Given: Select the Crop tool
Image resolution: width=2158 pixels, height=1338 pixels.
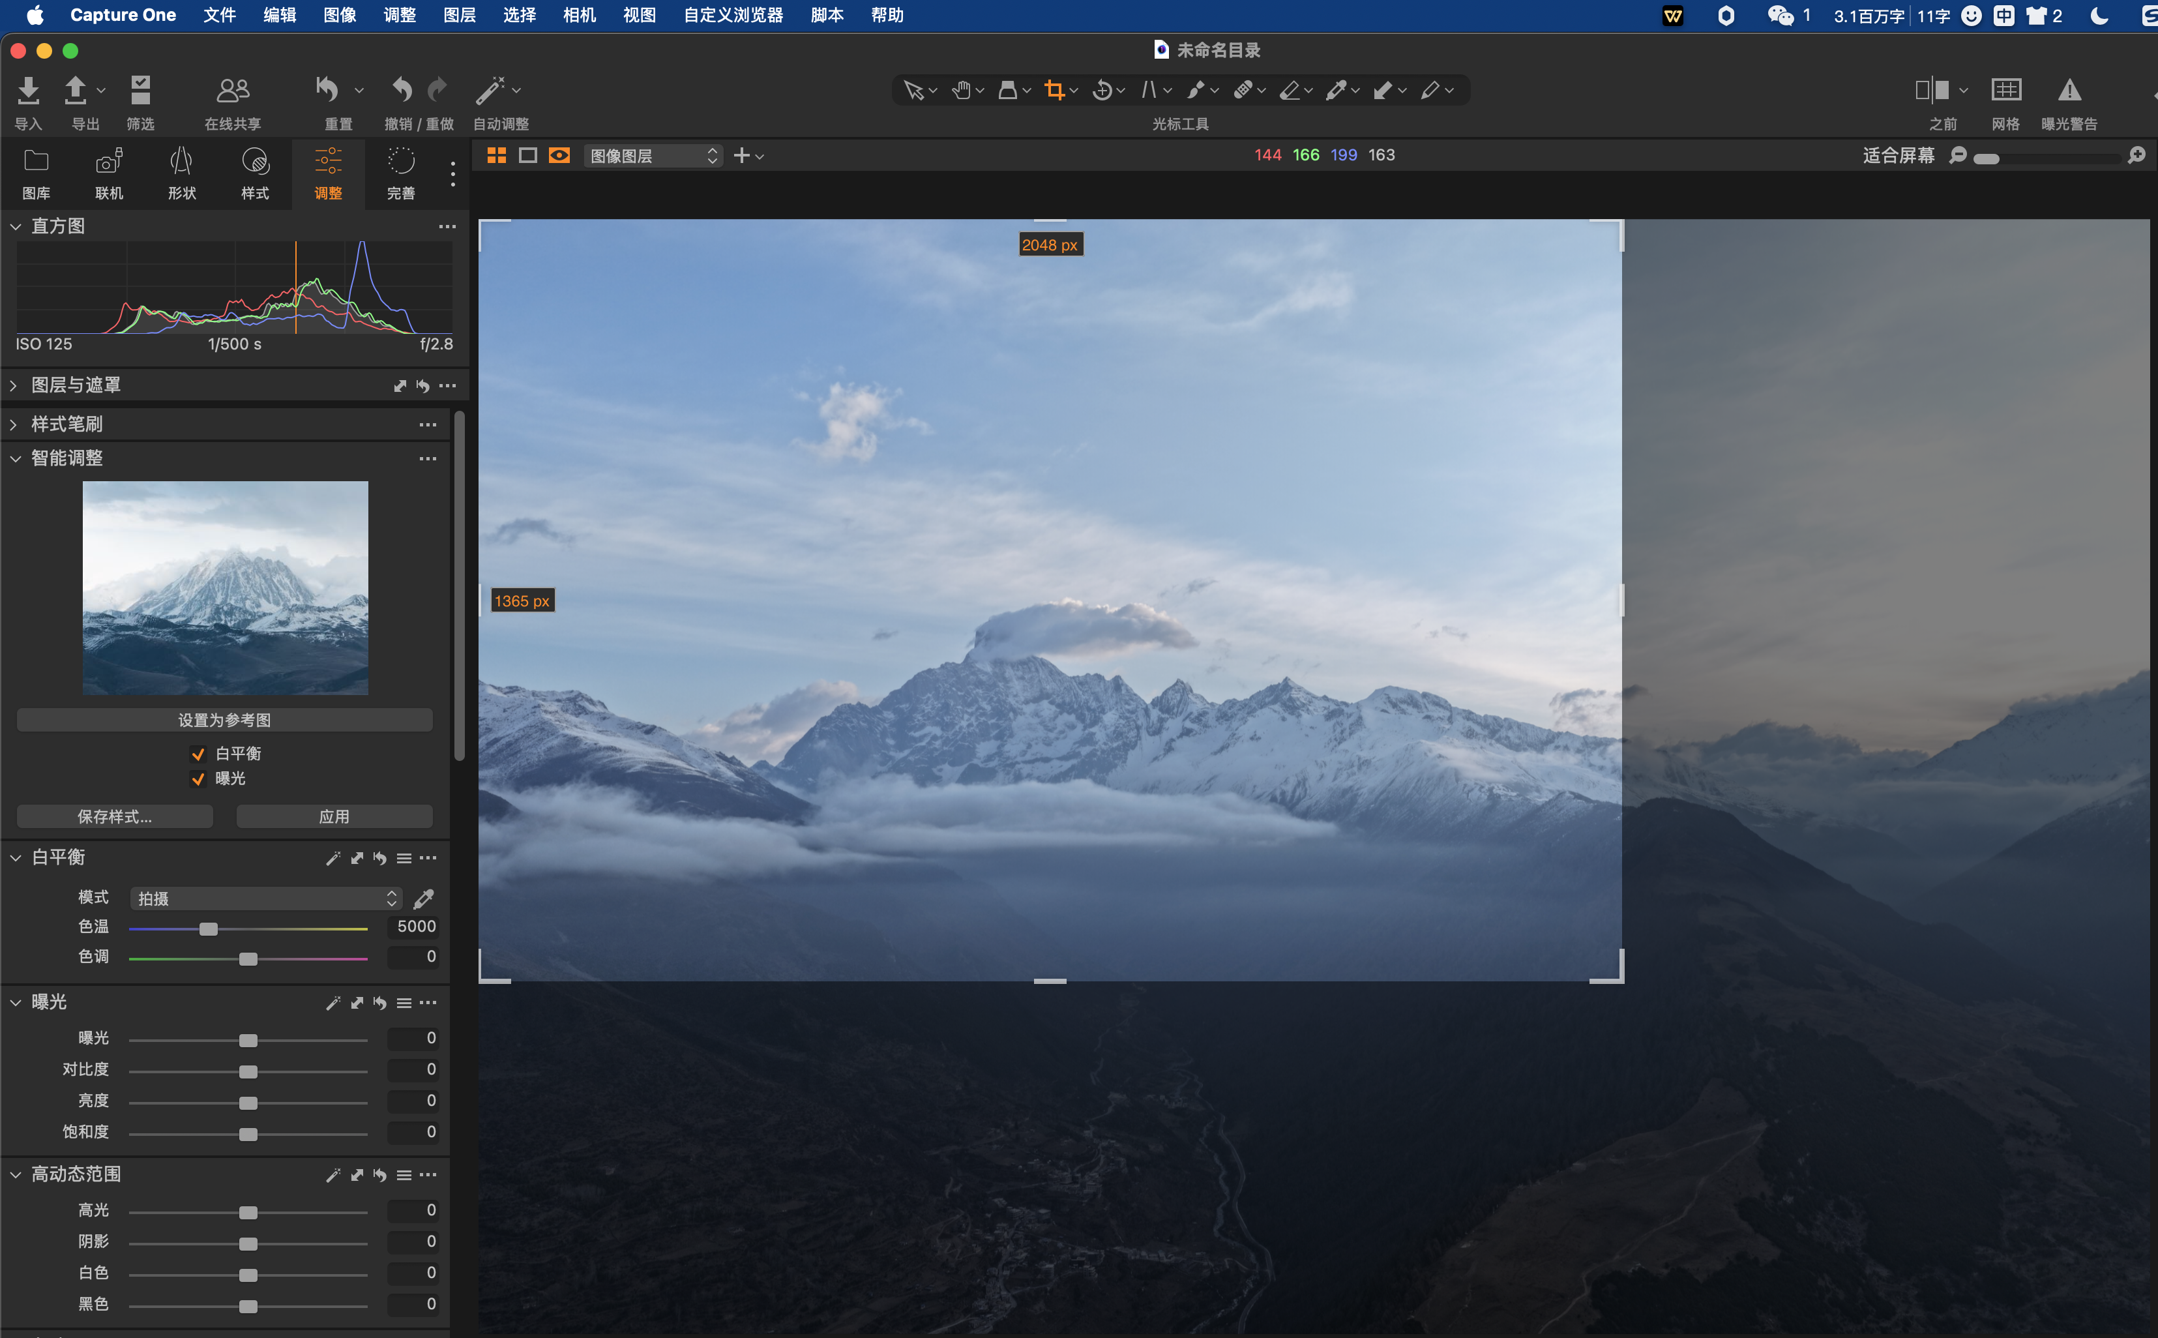Looking at the screenshot, I should [x=1054, y=90].
